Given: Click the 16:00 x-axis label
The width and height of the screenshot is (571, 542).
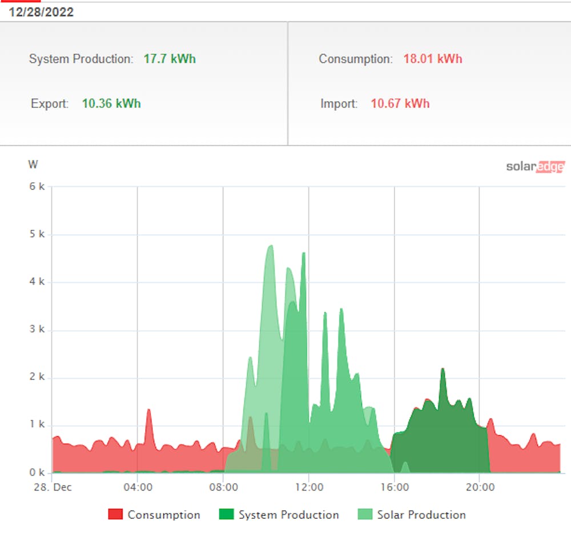Looking at the screenshot, I should coord(395,487).
